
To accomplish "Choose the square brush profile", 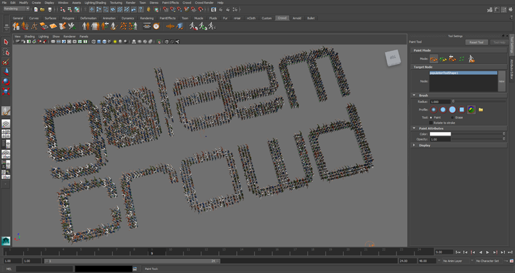I will click(x=462, y=109).
